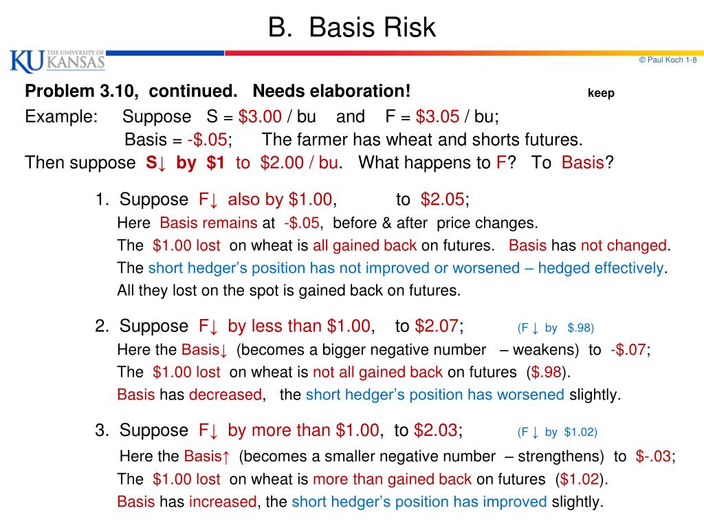Click the blue (F by $.98) note

pos(555,328)
